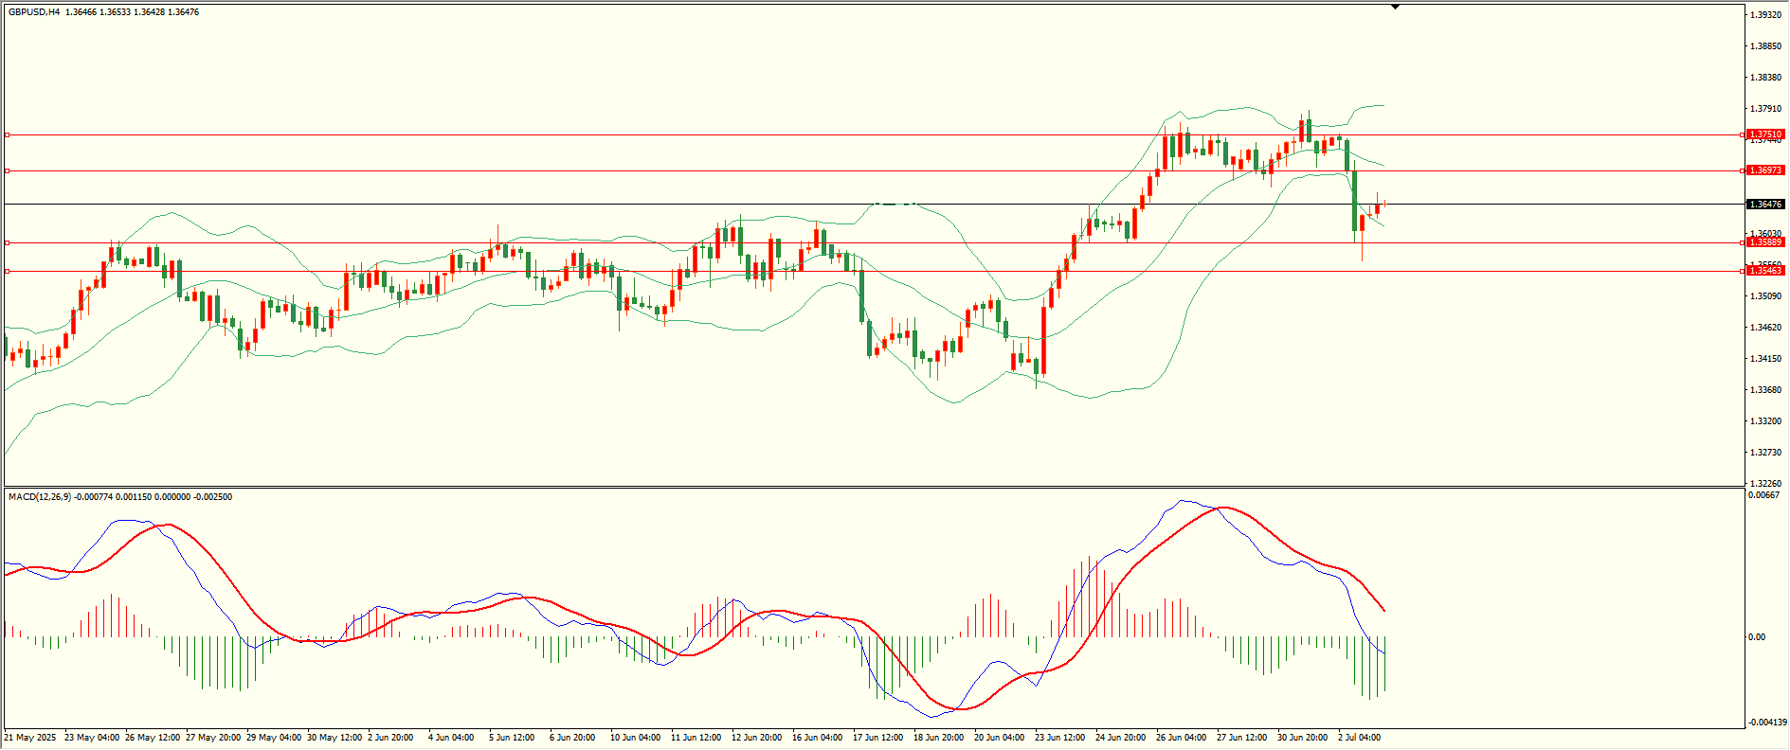Click the 21 May 2025 time axis label
This screenshot has height=750, width=1790.
click(30, 738)
